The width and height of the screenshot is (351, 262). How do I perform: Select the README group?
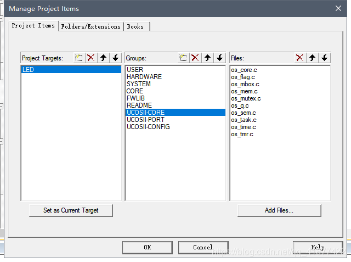point(175,105)
